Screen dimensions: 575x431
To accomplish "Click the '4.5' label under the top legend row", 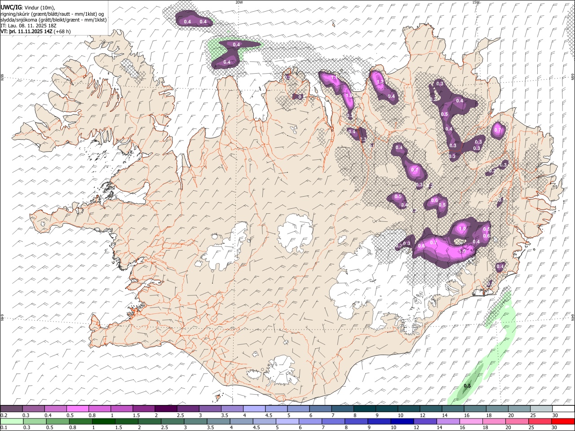I will pos(269,415).
